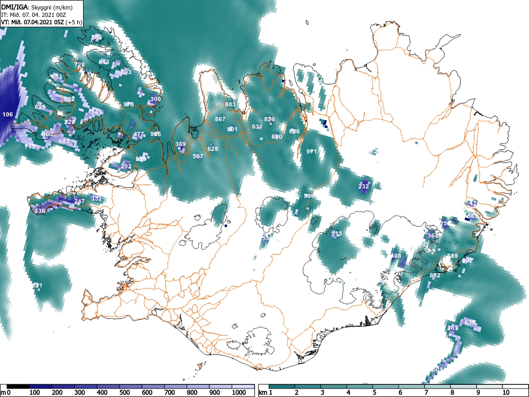Select the 'DMI/IGA: Skyggni (m/km)' title text
The image size is (529, 397).
pos(37,7)
